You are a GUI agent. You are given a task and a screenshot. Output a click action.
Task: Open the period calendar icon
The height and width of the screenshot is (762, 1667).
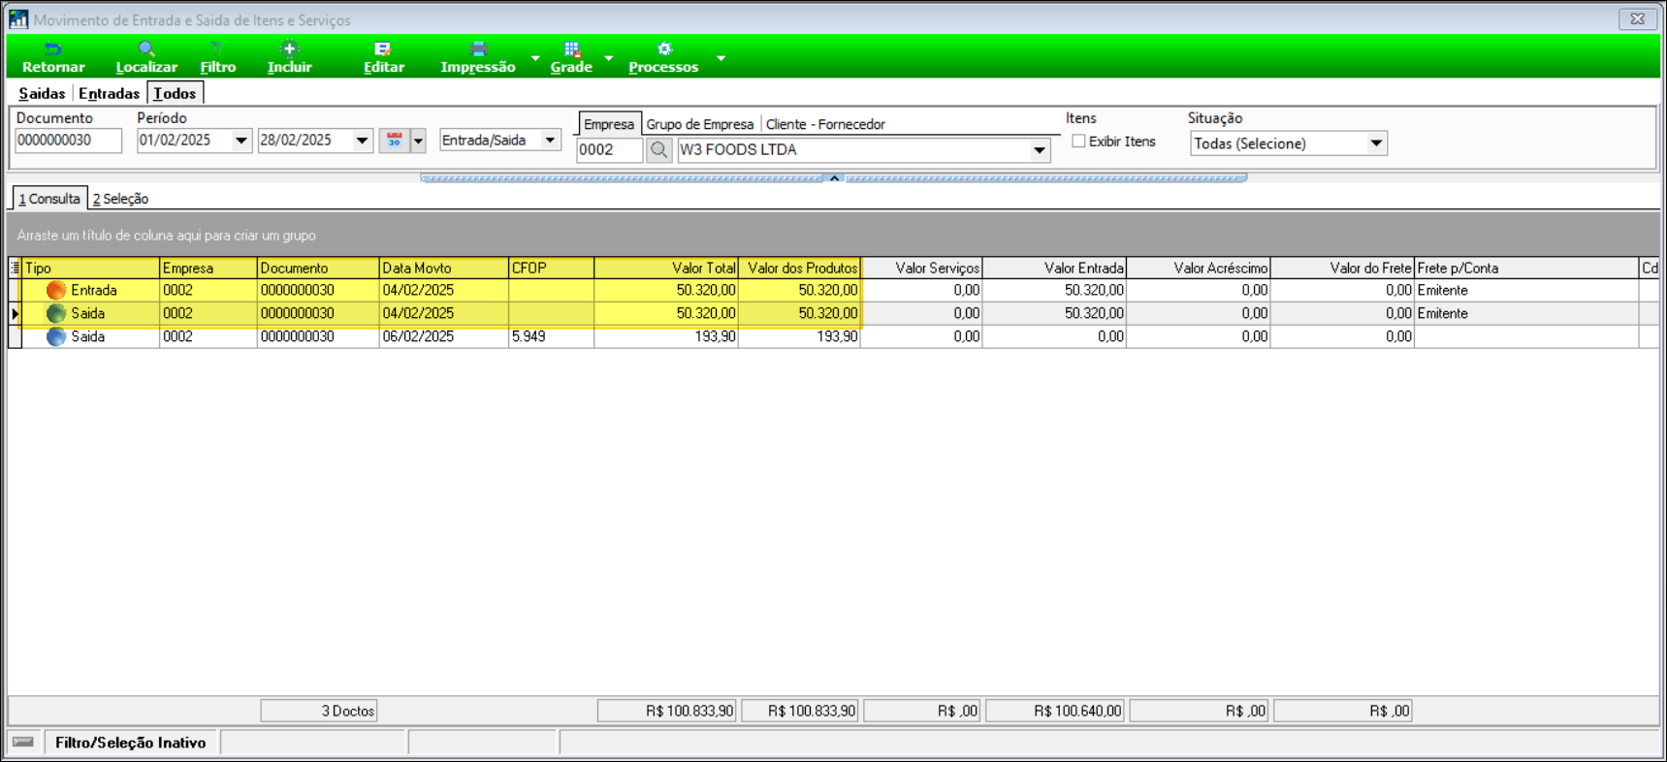(x=395, y=141)
